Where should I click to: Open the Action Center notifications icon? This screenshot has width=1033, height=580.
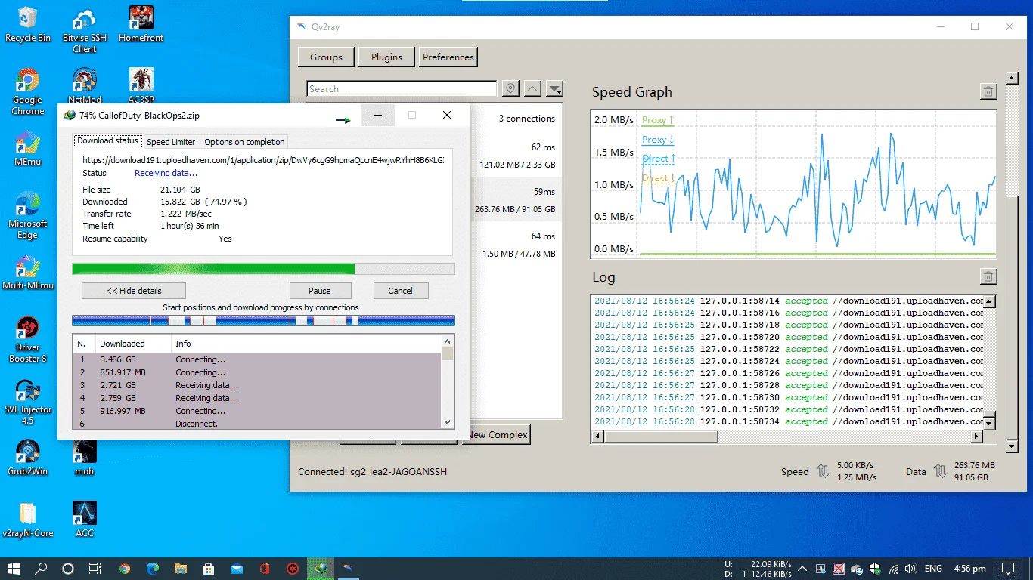point(1008,569)
